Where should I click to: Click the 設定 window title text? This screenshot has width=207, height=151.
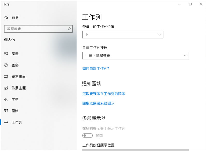pyautogui.click(x=6, y=4)
